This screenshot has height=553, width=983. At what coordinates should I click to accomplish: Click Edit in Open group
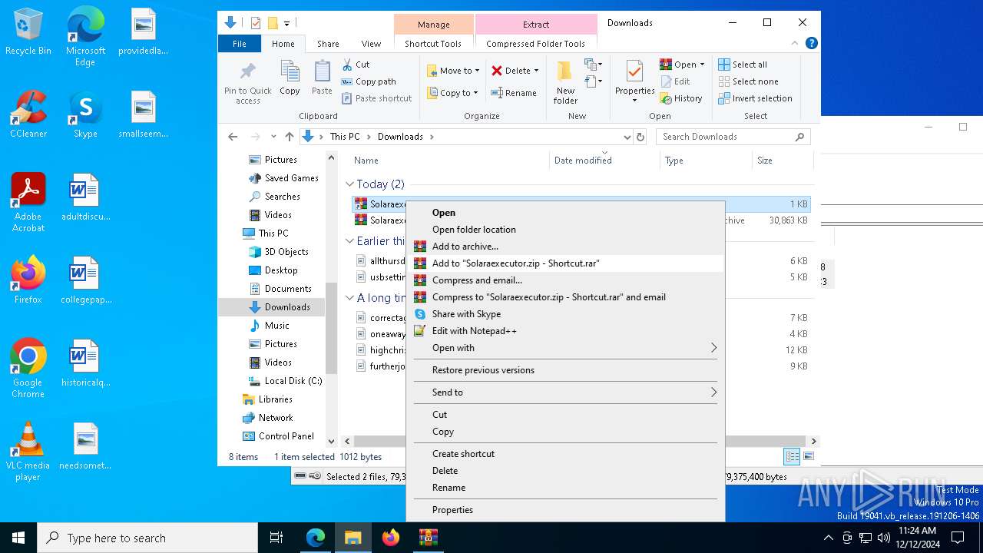[674, 81]
